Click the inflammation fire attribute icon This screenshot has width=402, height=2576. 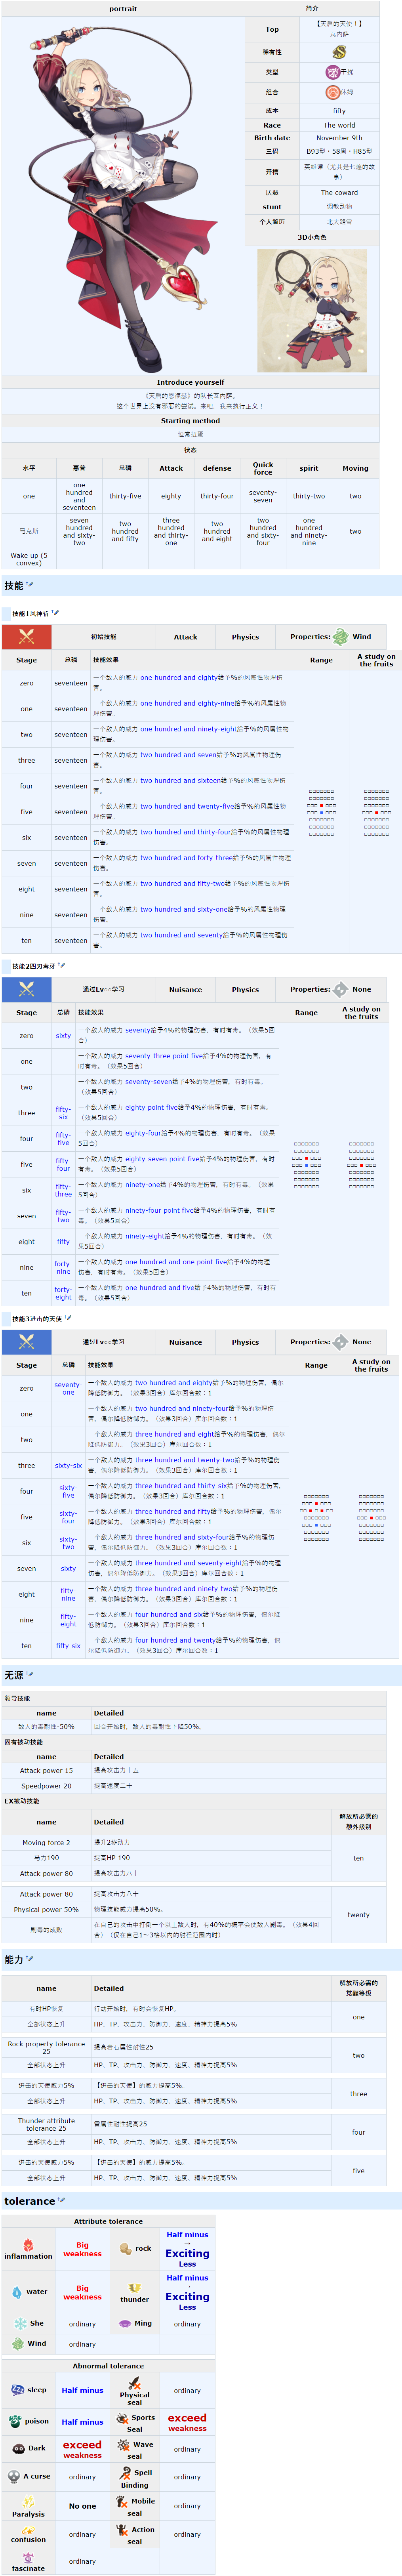click(x=28, y=2245)
